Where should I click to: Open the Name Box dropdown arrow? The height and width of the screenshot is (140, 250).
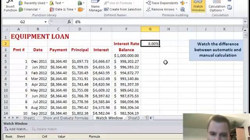click(x=45, y=22)
